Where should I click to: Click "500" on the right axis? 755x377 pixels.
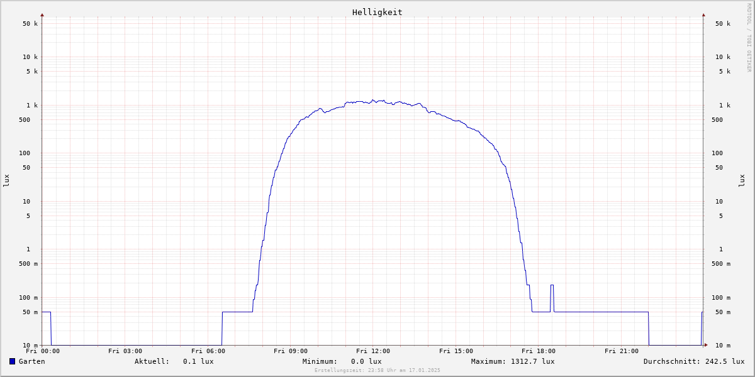(x=717, y=119)
